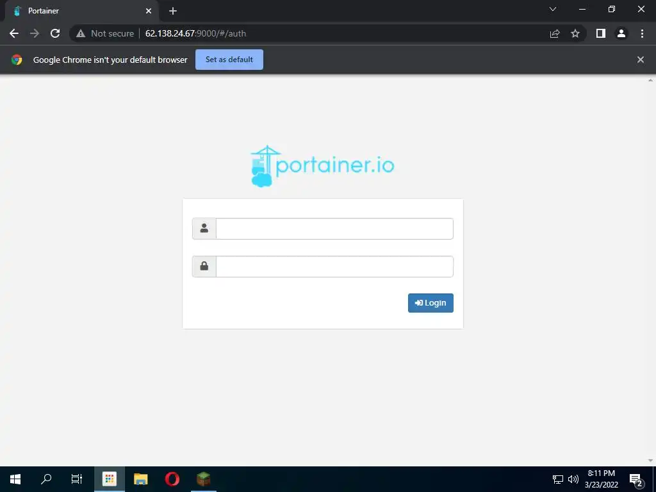Click the lock icon beside password field

(x=204, y=266)
